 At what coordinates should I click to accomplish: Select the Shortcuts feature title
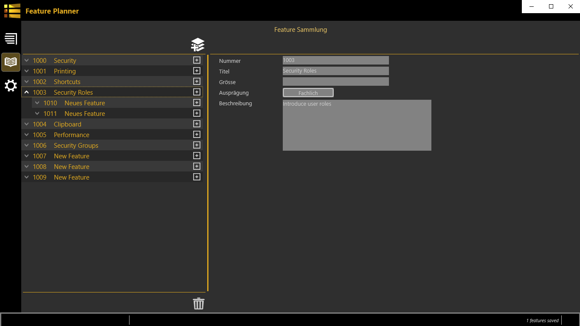[x=67, y=82]
